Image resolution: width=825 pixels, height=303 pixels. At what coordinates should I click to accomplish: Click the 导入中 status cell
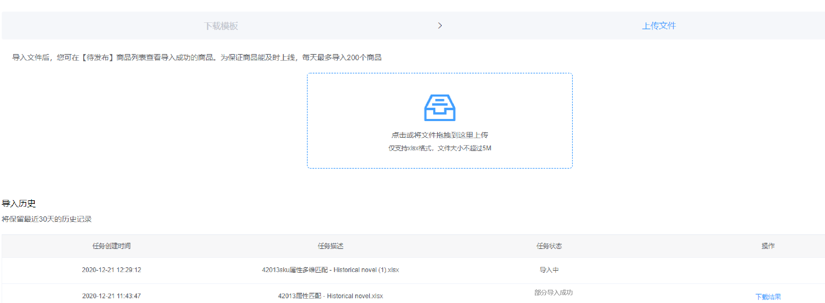(549, 270)
